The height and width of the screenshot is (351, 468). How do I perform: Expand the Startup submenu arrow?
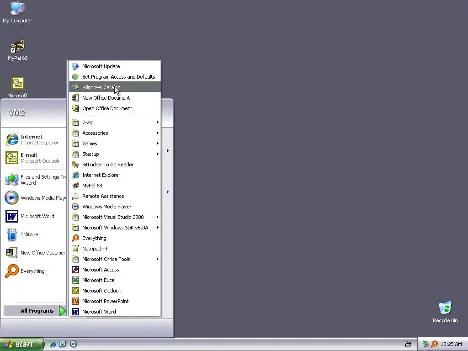(157, 154)
